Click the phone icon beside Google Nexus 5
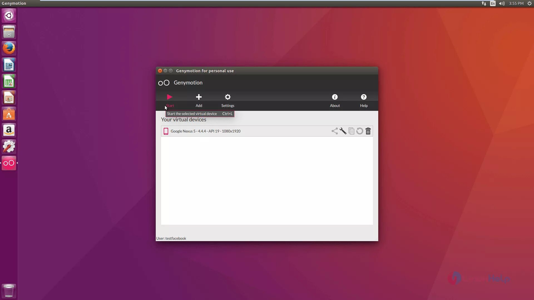The width and height of the screenshot is (534, 300). click(166, 131)
